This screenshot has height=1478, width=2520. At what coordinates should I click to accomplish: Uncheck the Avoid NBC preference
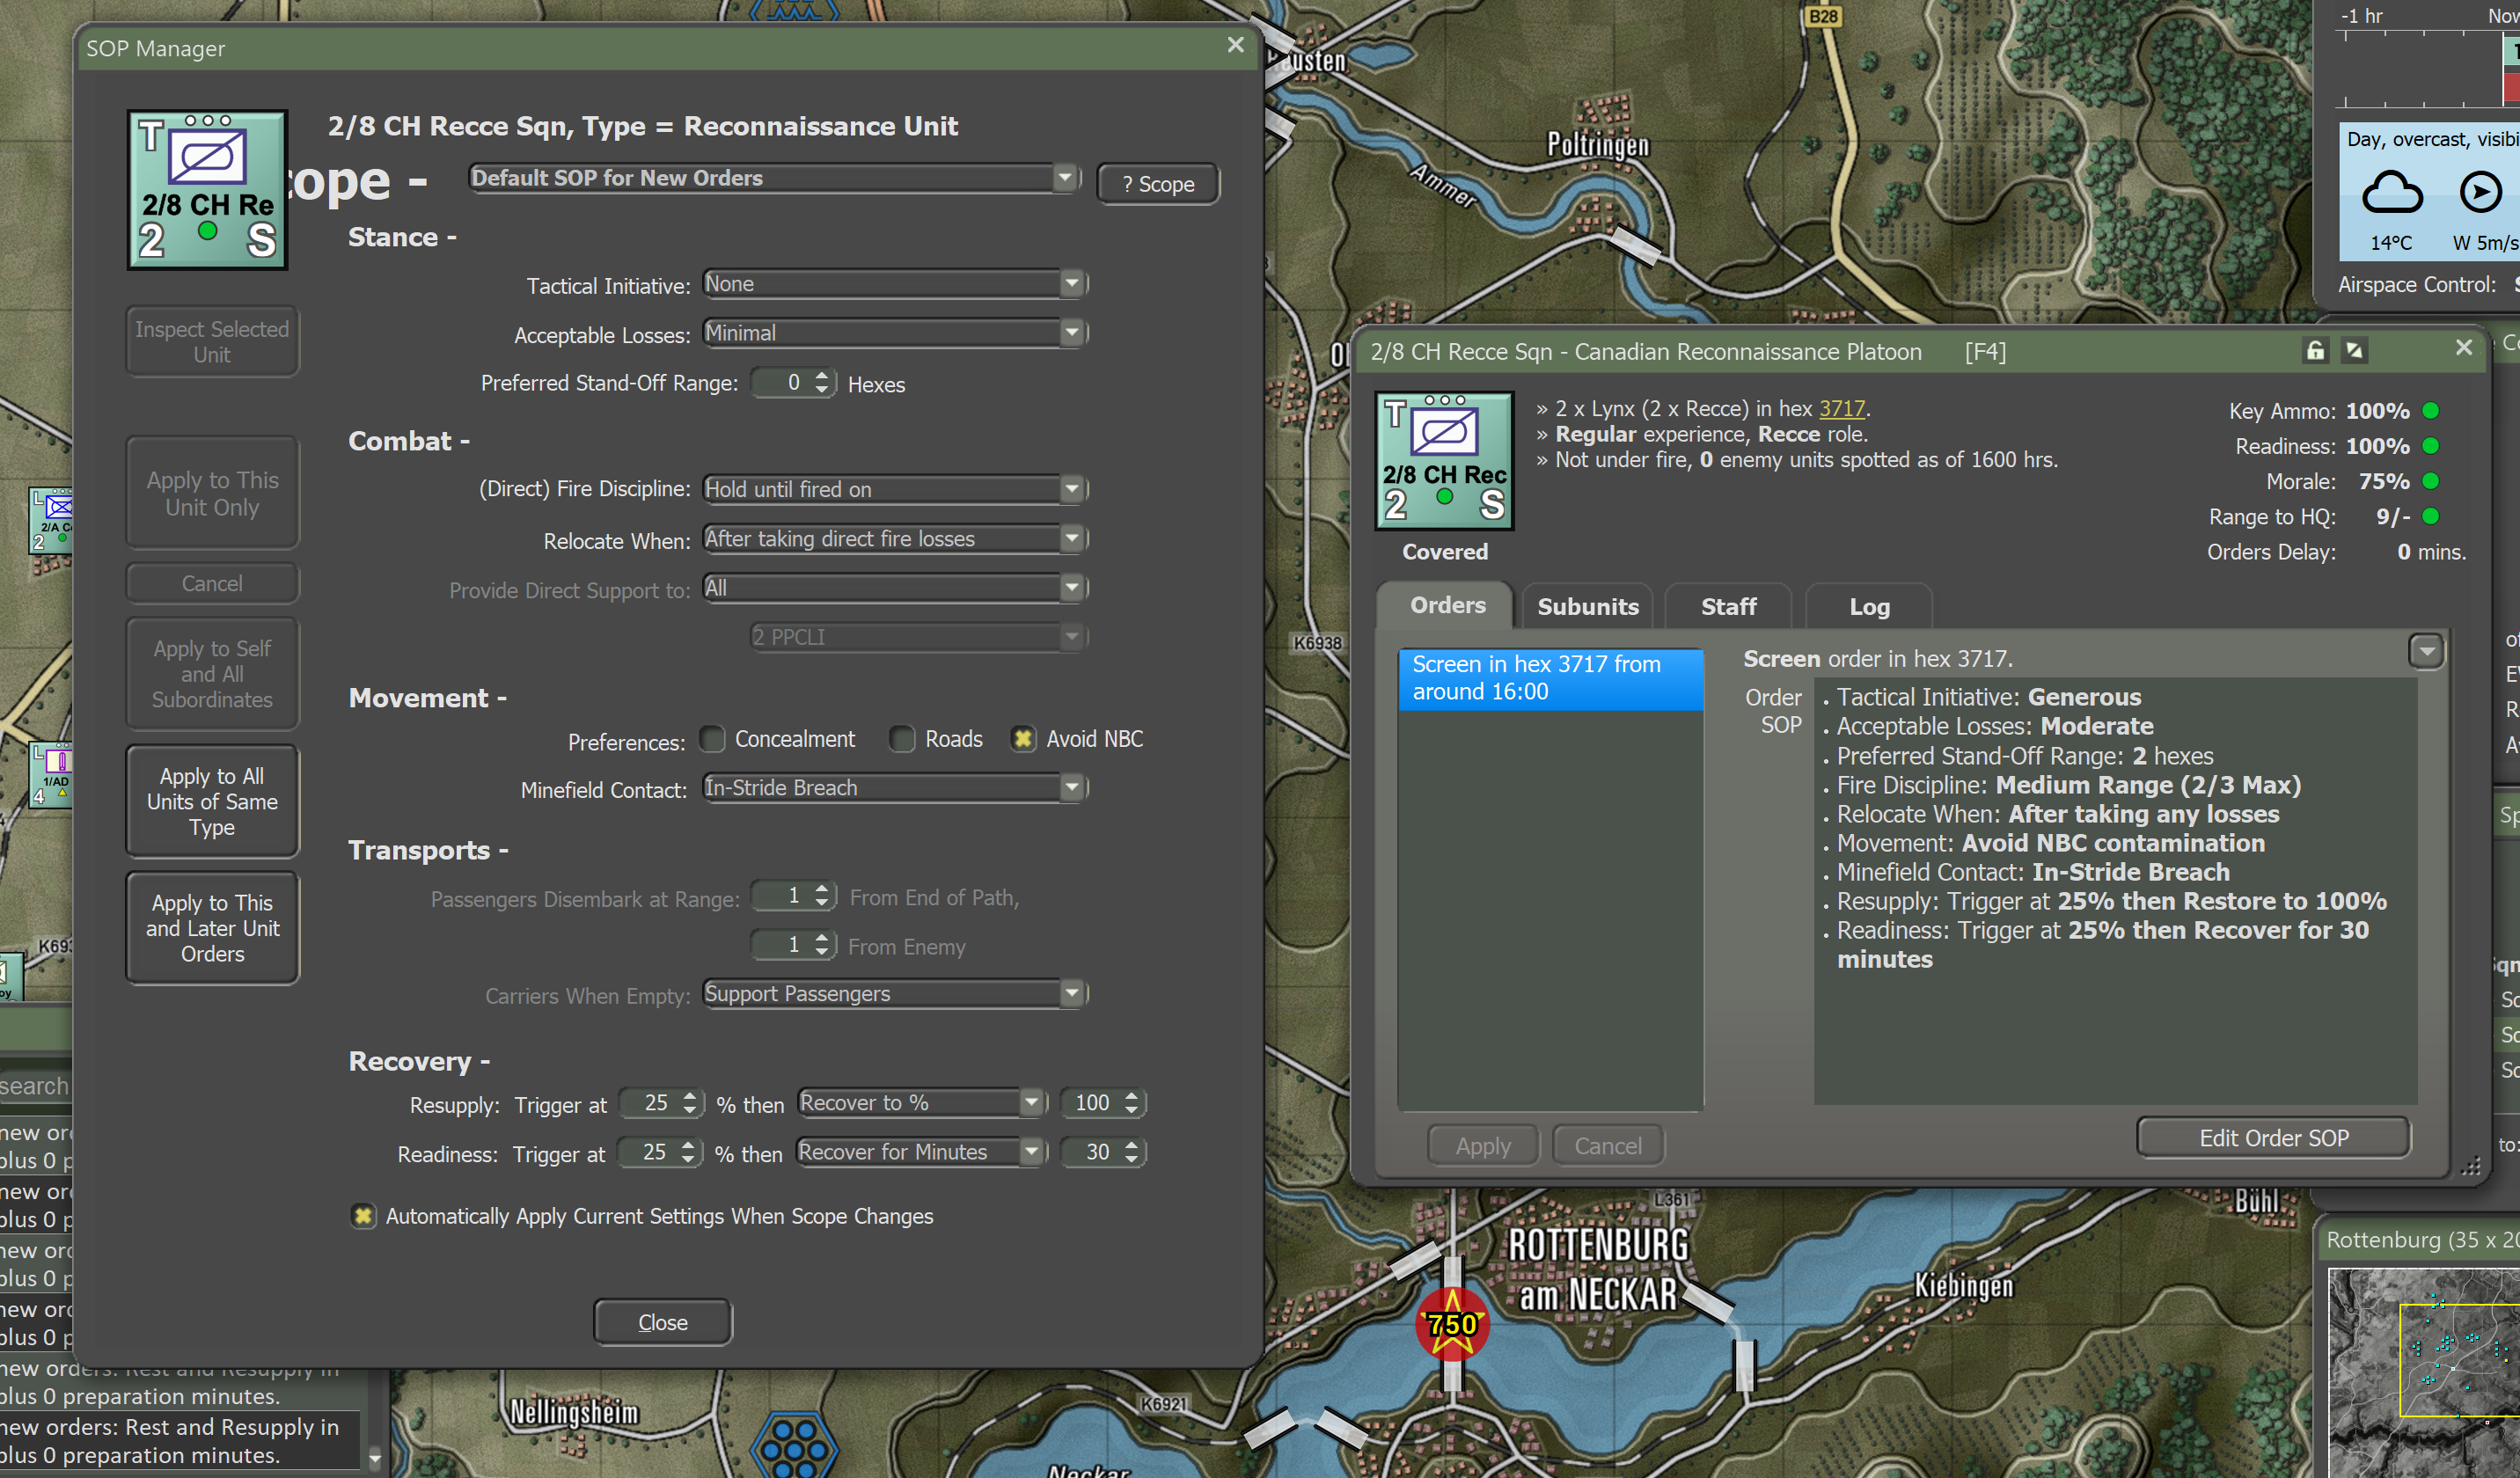(1022, 739)
